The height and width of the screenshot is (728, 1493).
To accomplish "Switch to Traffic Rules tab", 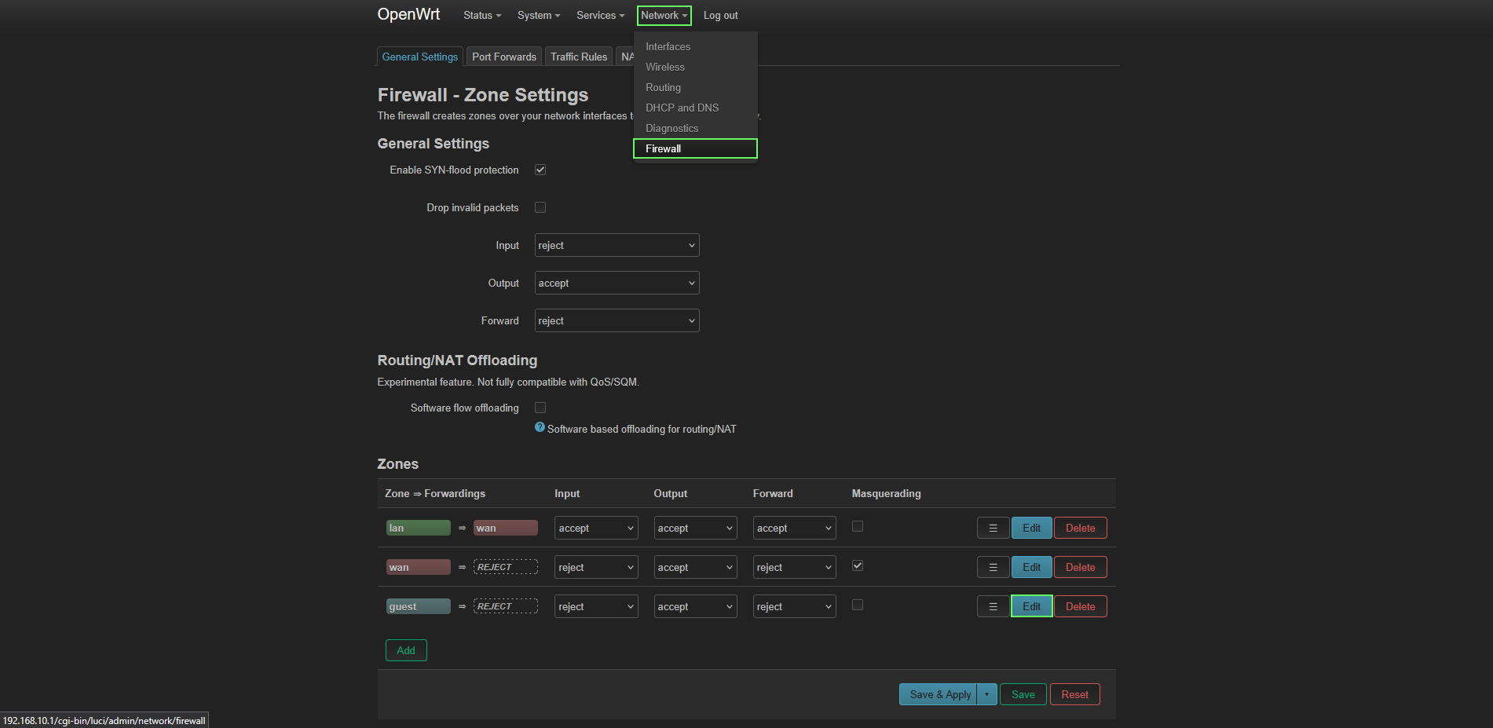I will [x=579, y=57].
